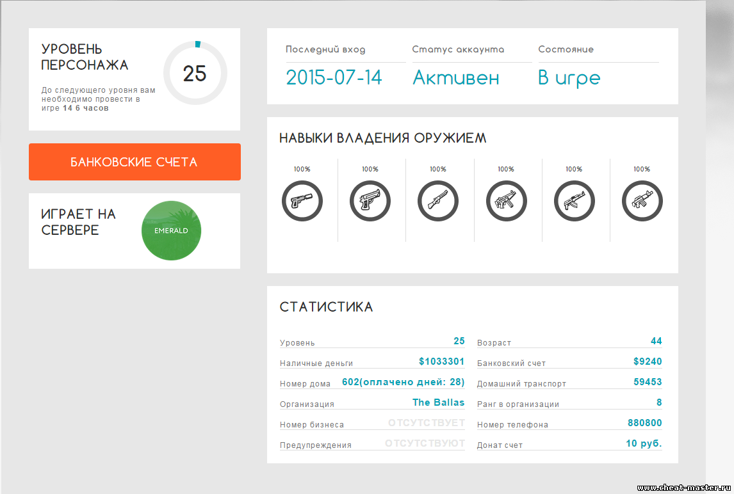Click the bank account value $9240
This screenshot has height=494, width=734.
(648, 362)
